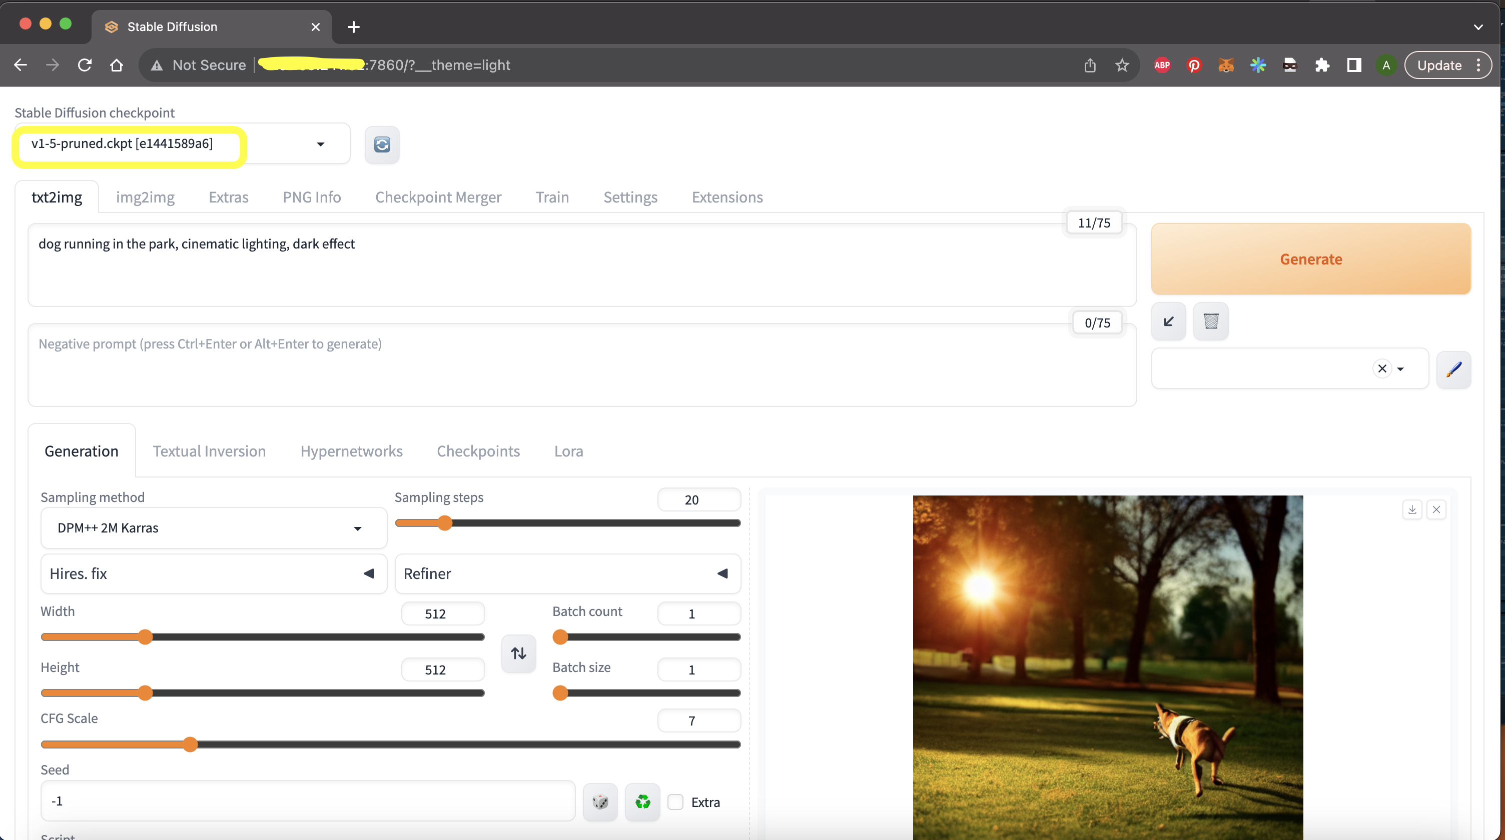Click the read generation parameters arrow icon
This screenshot has width=1505, height=840.
click(x=1168, y=321)
